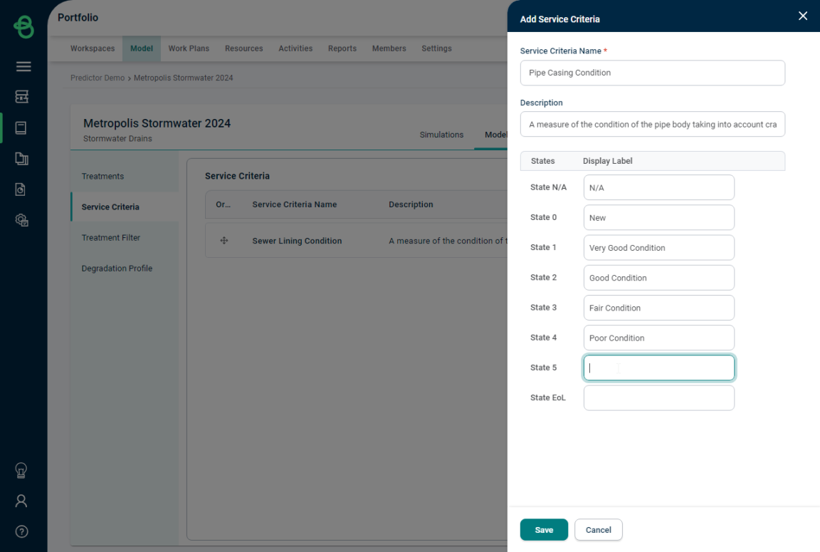Open the Settings tab

[x=436, y=48]
